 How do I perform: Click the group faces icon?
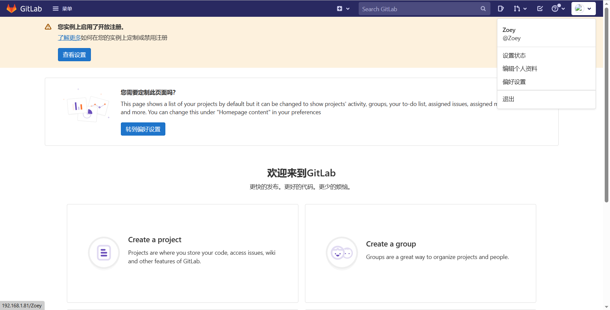342,253
